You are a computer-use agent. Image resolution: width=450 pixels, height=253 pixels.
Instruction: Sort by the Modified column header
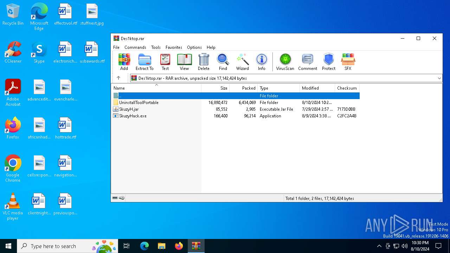pos(317,88)
